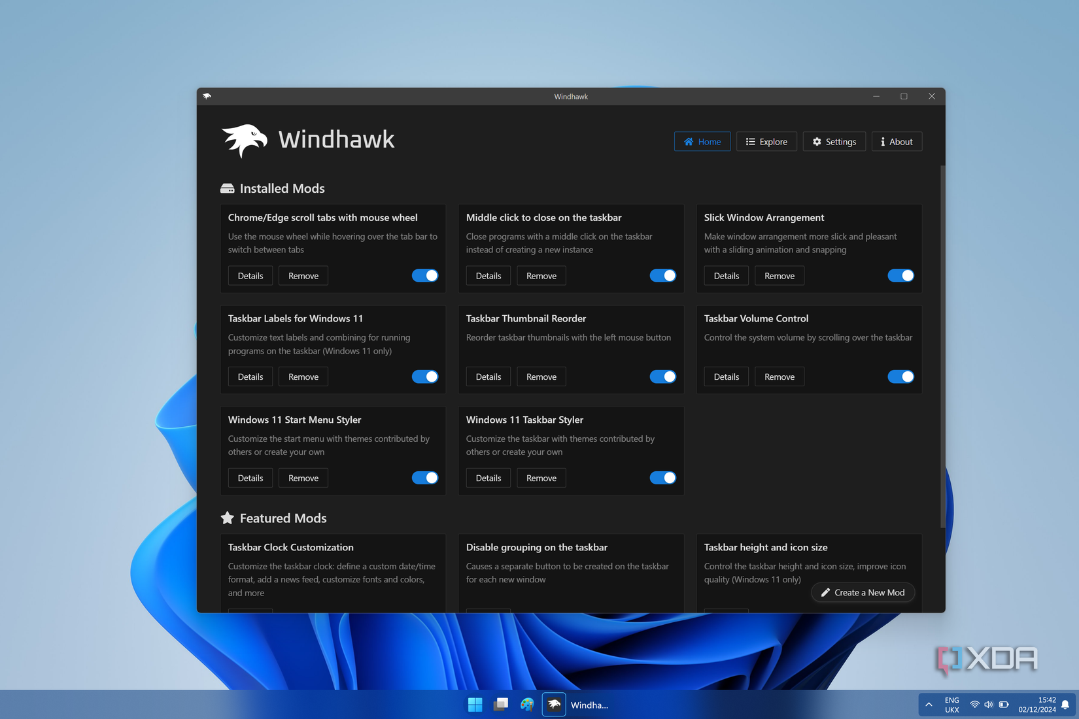Click the Featured Mods star icon

coord(227,518)
